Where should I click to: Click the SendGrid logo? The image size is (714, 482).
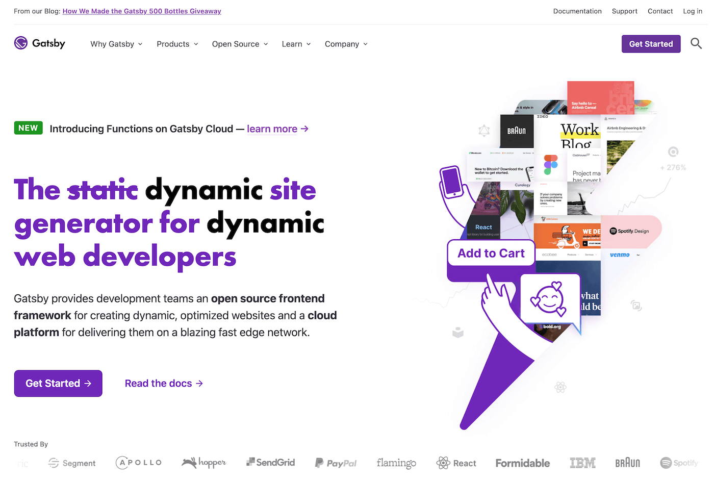[271, 463]
